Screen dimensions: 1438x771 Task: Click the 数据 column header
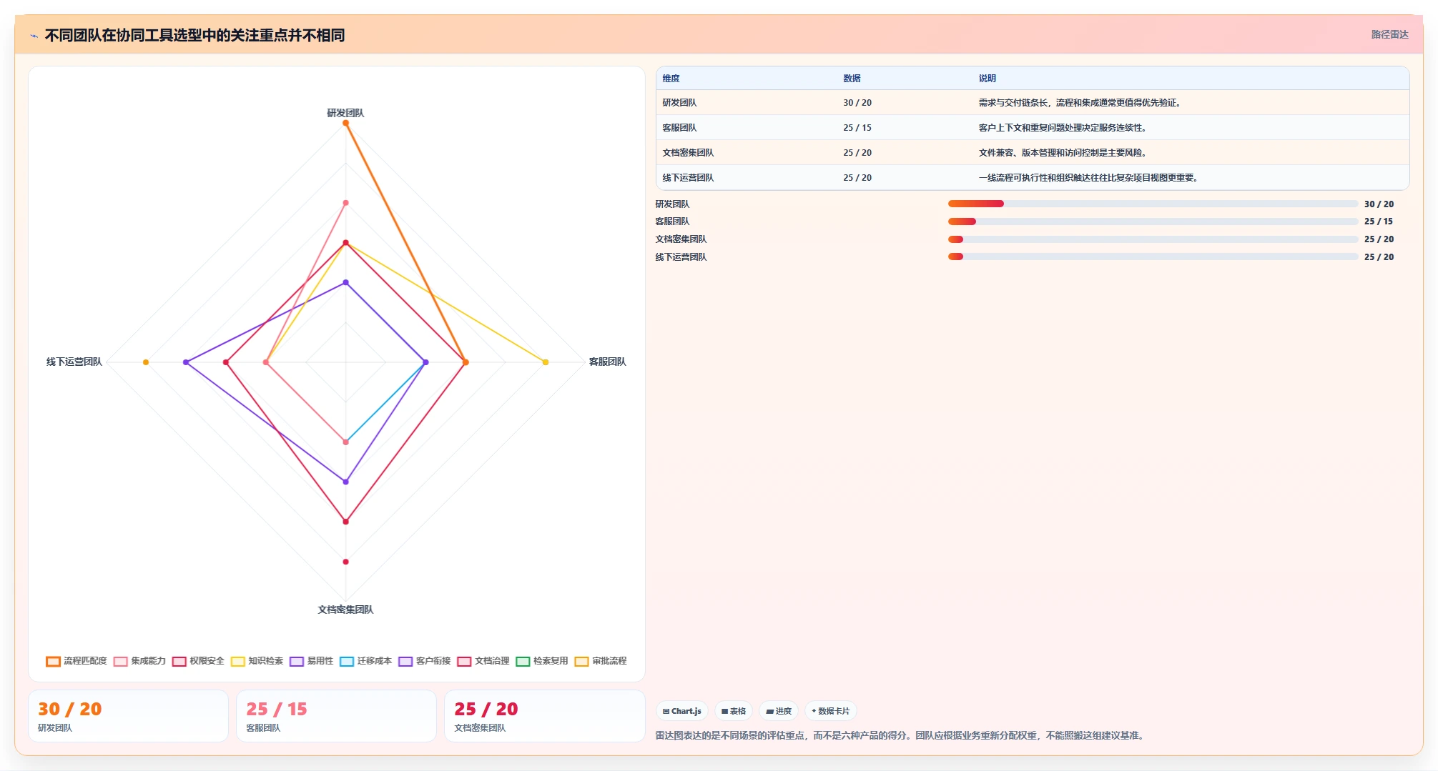852,79
